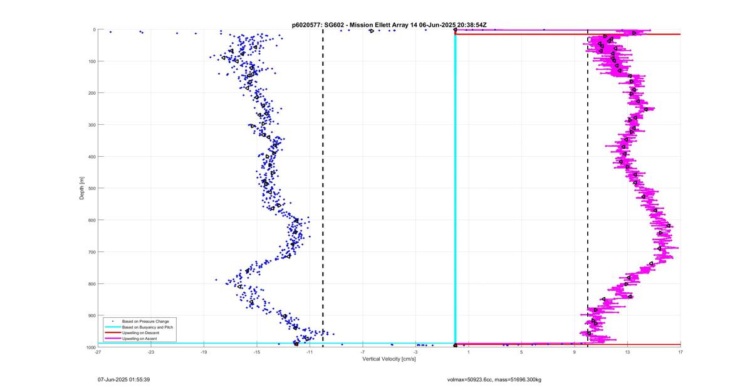The image size is (752, 390).
Task: Click the cyan vertical Buoyancy and Pitch line
Action: (x=455, y=188)
